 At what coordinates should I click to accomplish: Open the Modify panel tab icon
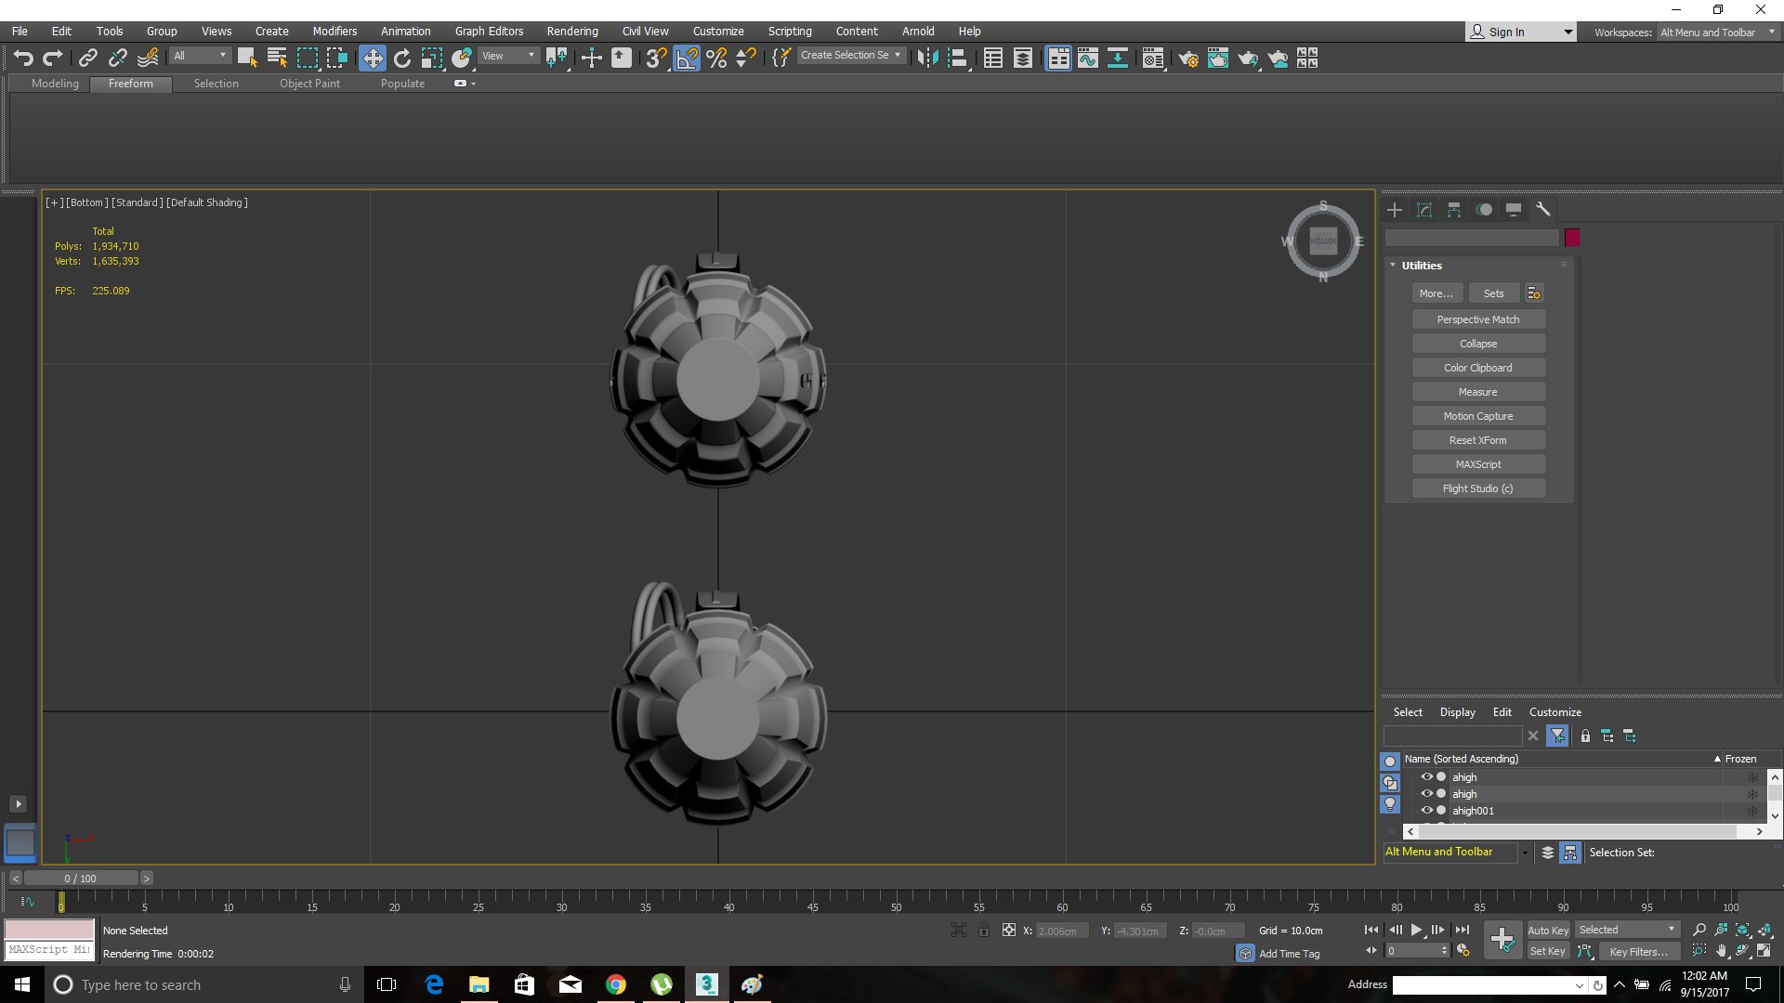[x=1424, y=210]
